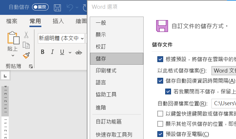The height and width of the screenshot is (139, 236).
Task: Toggle Underline formatting
Action: click(62, 52)
